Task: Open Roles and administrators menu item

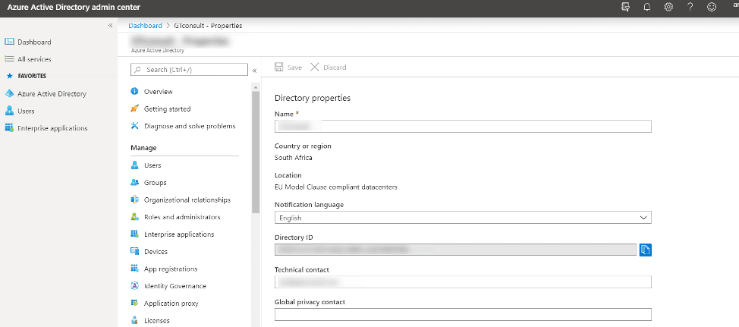Action: [182, 217]
